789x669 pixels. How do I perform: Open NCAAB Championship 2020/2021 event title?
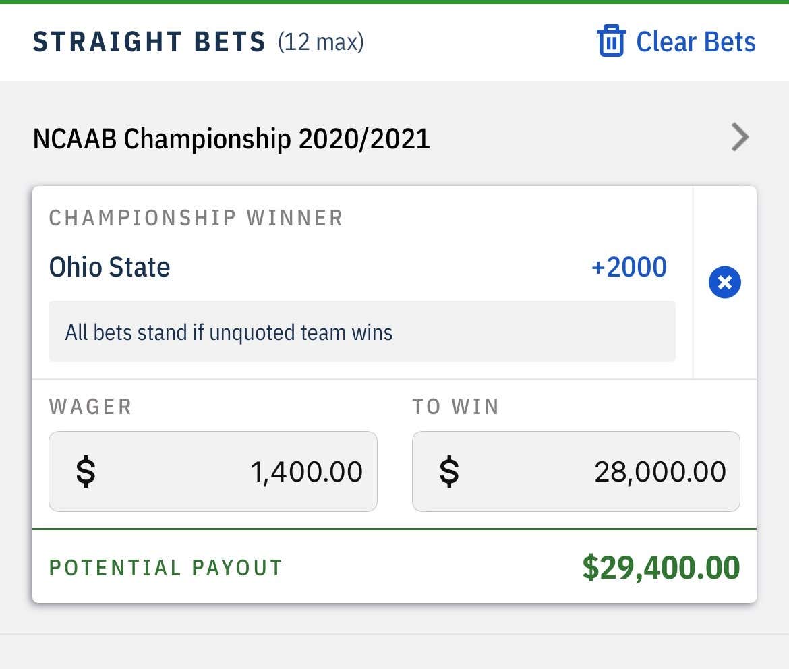coord(231,139)
